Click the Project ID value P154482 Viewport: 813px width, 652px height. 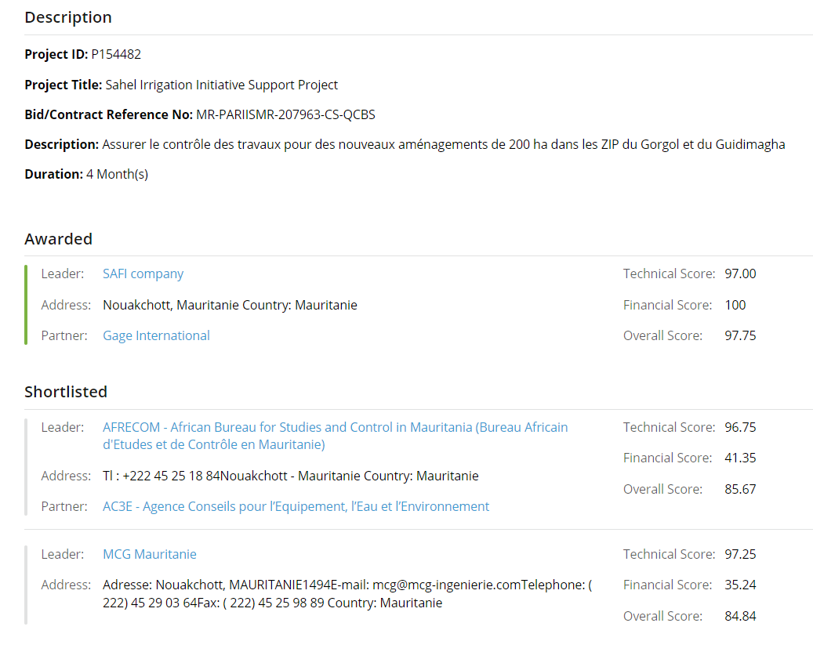click(x=116, y=54)
